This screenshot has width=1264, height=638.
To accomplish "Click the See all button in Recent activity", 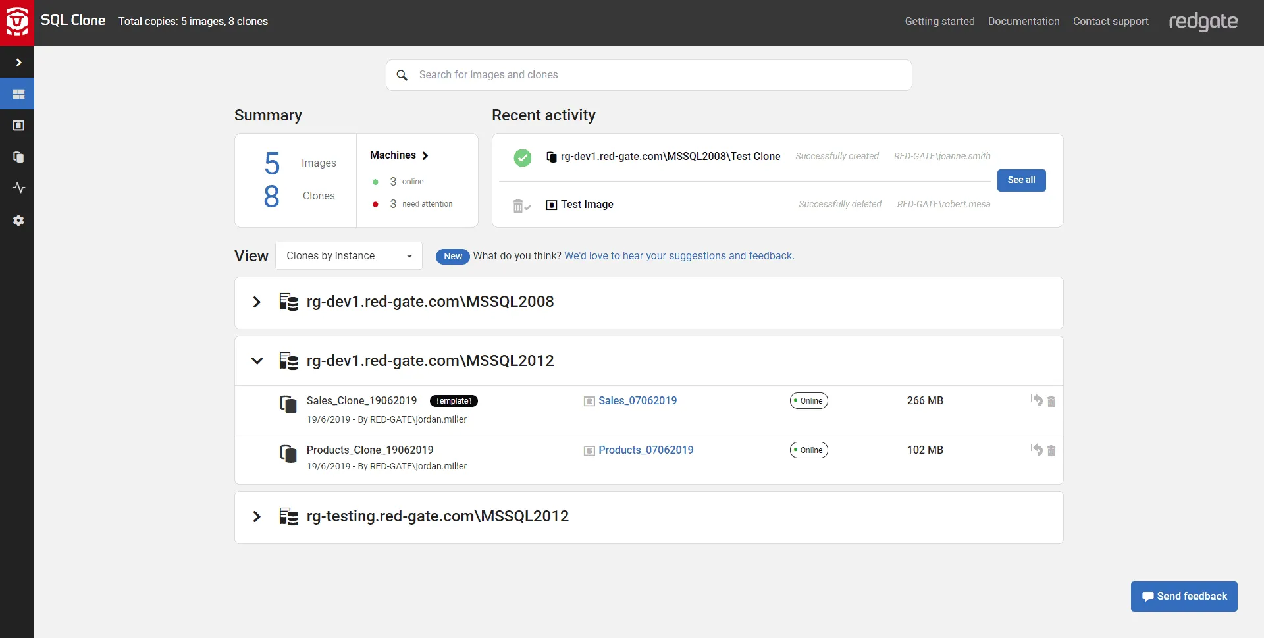I will point(1021,180).
